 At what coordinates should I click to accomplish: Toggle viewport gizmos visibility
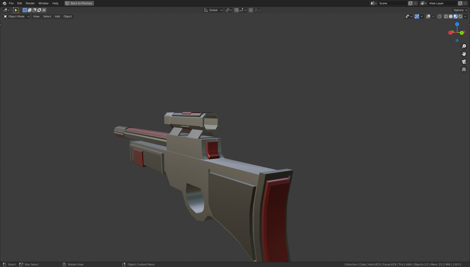[x=417, y=16]
